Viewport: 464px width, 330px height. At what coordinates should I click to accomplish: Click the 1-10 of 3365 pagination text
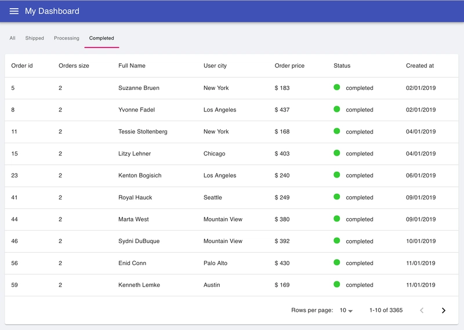pos(386,310)
